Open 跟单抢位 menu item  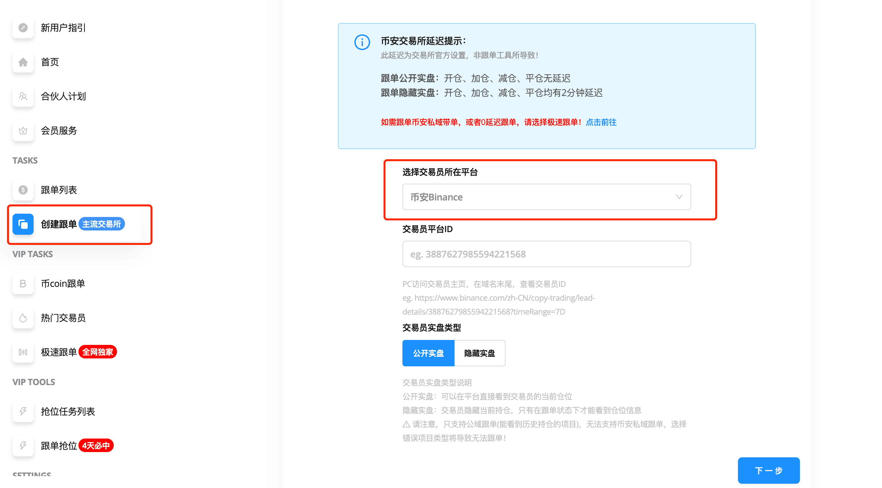(59, 445)
